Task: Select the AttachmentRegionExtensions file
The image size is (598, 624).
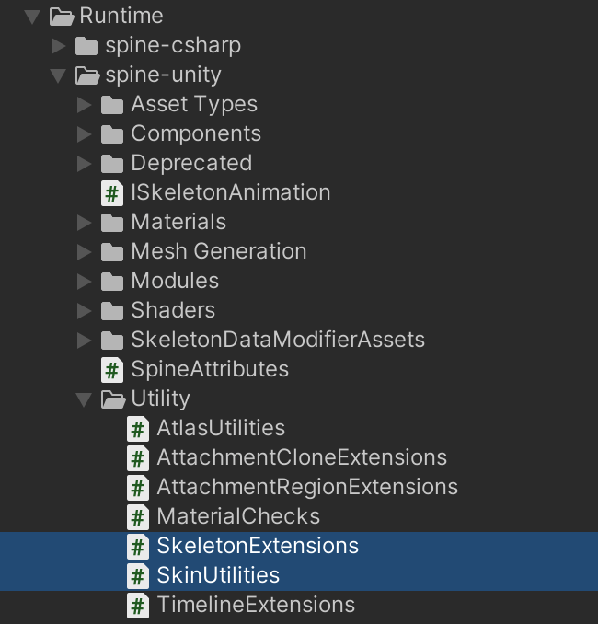Action: tap(307, 488)
